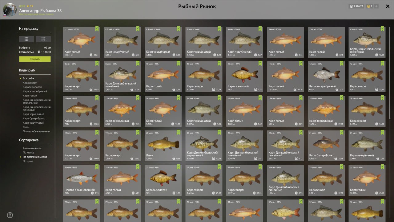This screenshot has width=394, height=222.
Task: Uncheck the 11,641 кг Карп голый card
Action: tap(97, 29)
